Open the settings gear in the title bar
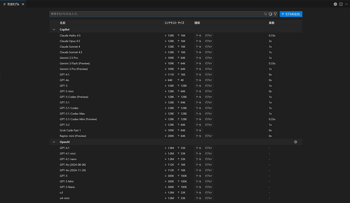350x203 pixels. (x=335, y=4)
